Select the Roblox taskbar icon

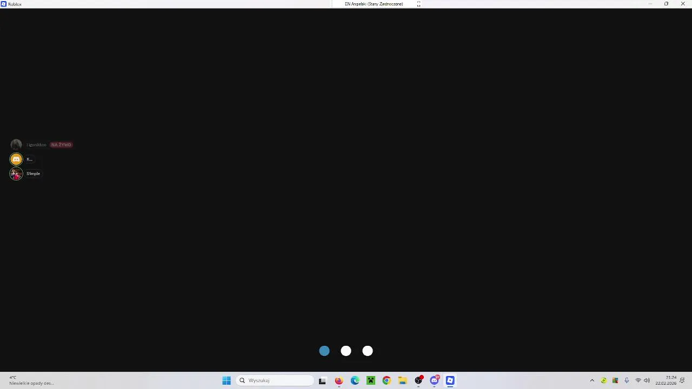tap(450, 380)
